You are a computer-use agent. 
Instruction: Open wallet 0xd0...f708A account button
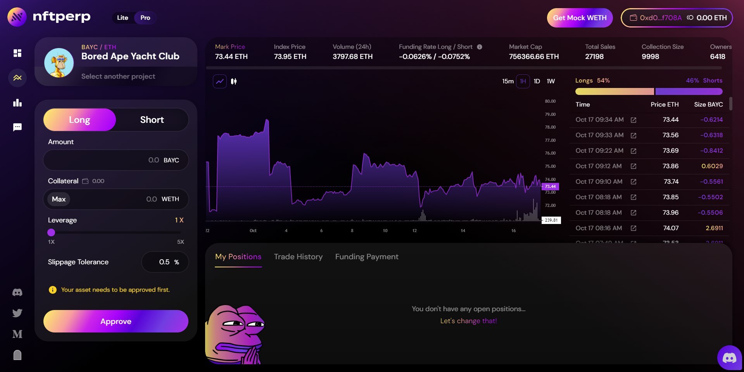click(677, 18)
